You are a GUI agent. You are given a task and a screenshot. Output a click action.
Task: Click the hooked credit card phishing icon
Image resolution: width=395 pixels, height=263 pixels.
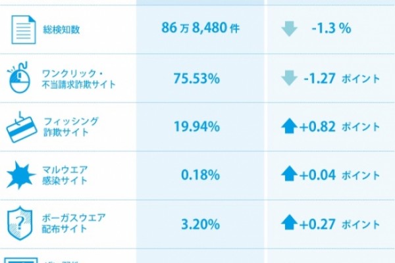[22, 128]
